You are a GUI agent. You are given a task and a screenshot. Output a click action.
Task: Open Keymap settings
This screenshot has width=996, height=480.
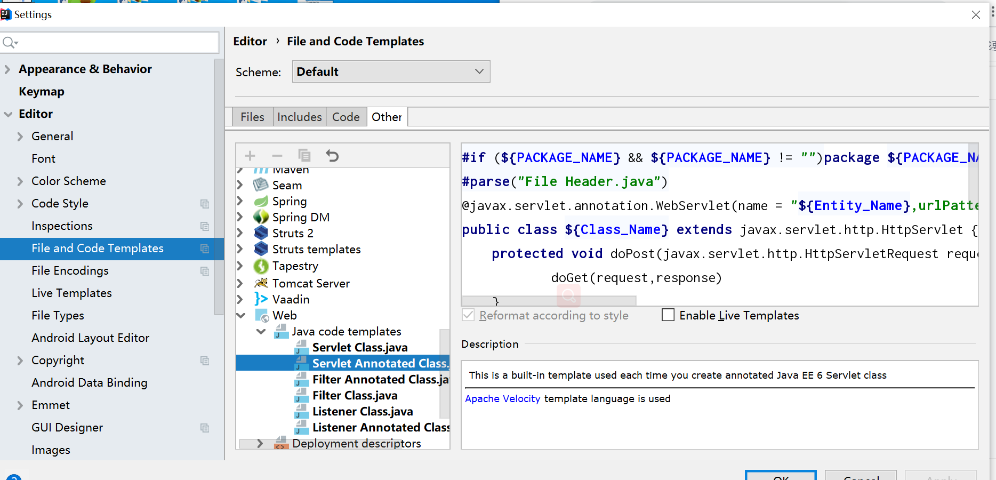42,92
